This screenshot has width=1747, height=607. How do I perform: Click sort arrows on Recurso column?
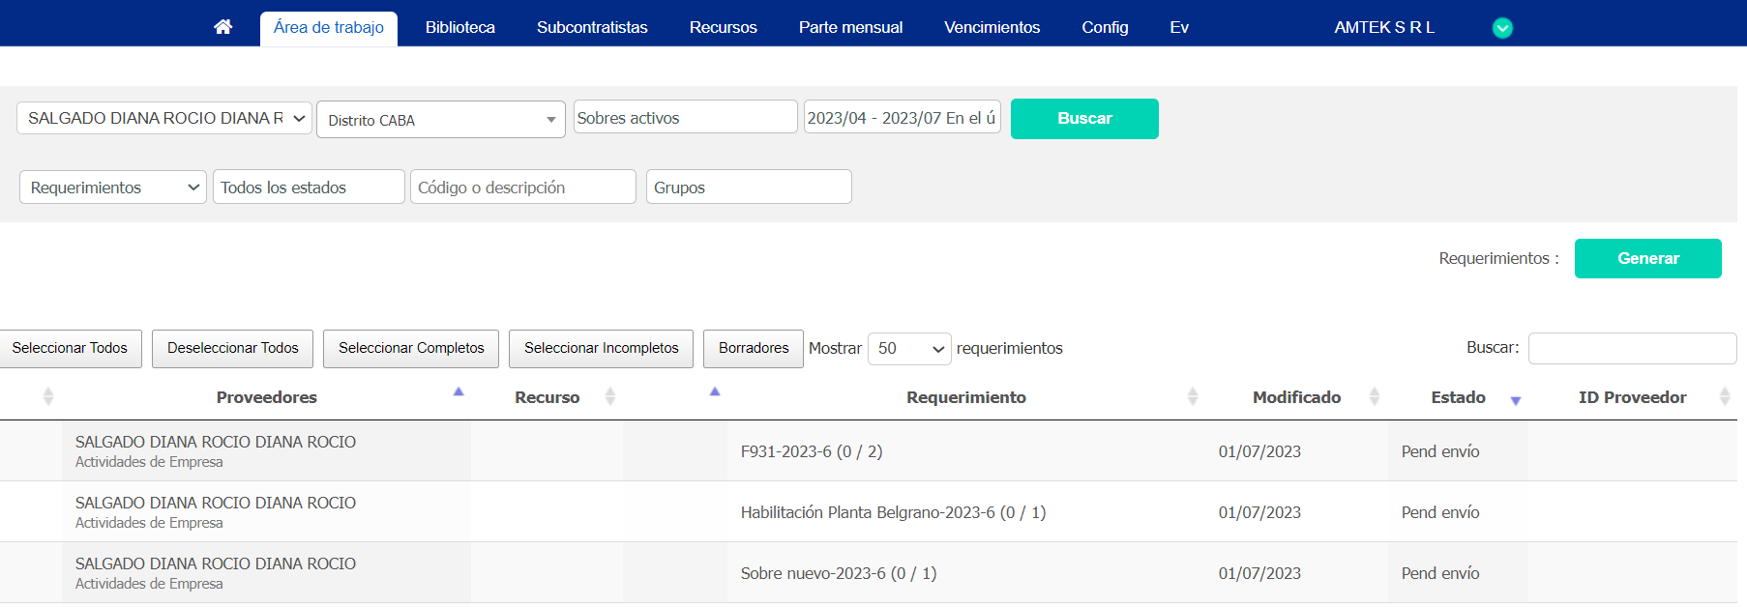(x=610, y=396)
